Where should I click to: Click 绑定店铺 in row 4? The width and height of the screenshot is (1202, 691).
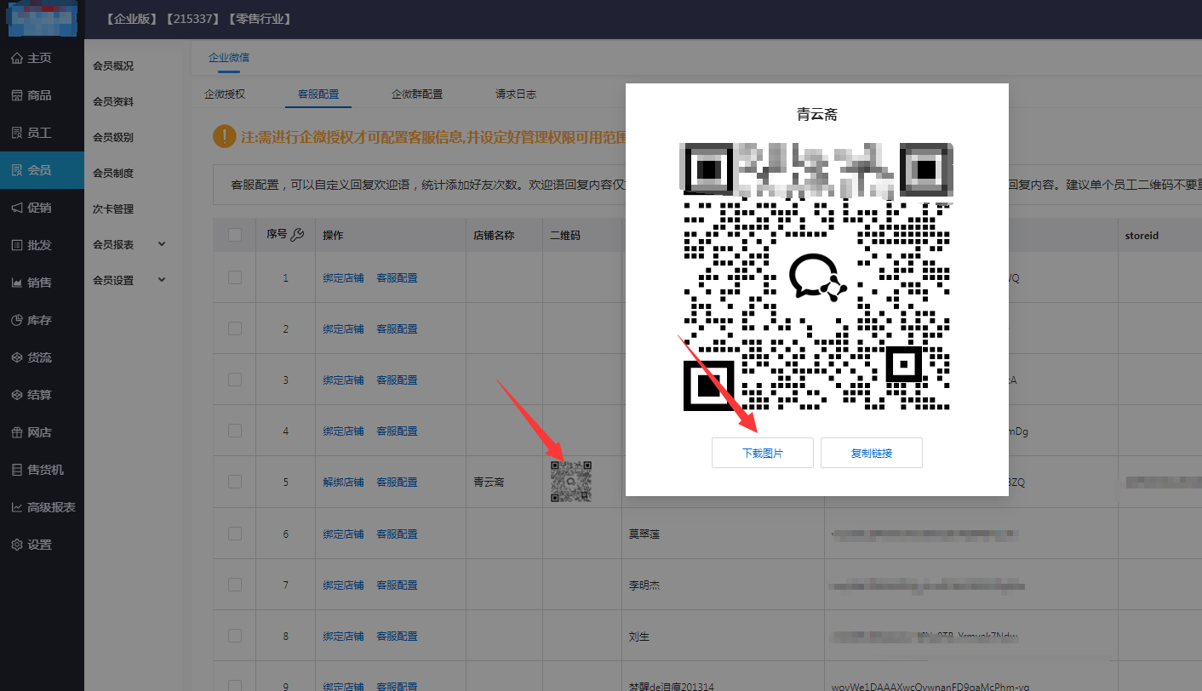343,431
